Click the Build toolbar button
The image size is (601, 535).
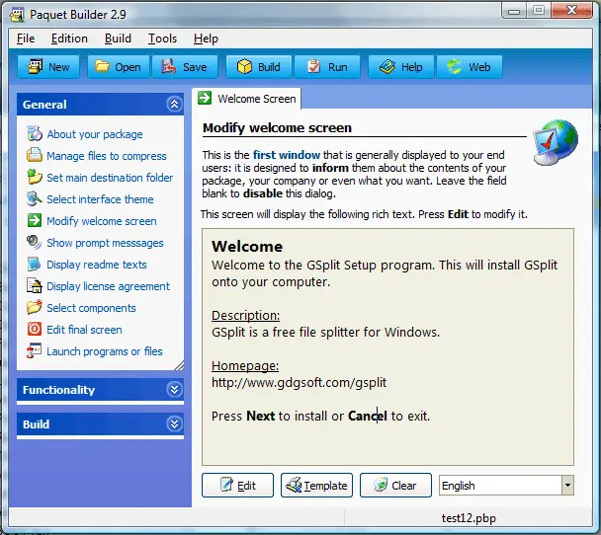[x=259, y=67]
